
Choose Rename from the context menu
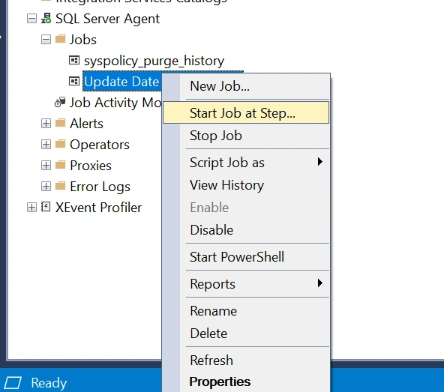[246, 311]
